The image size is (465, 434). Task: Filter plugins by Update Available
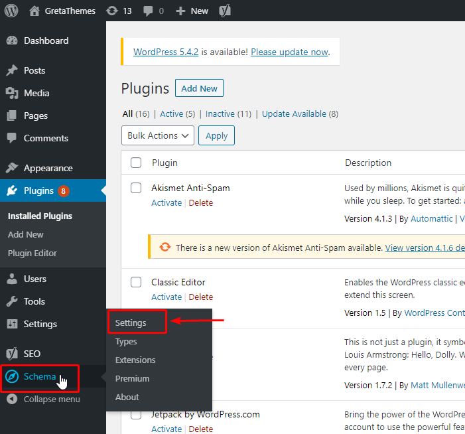point(294,113)
